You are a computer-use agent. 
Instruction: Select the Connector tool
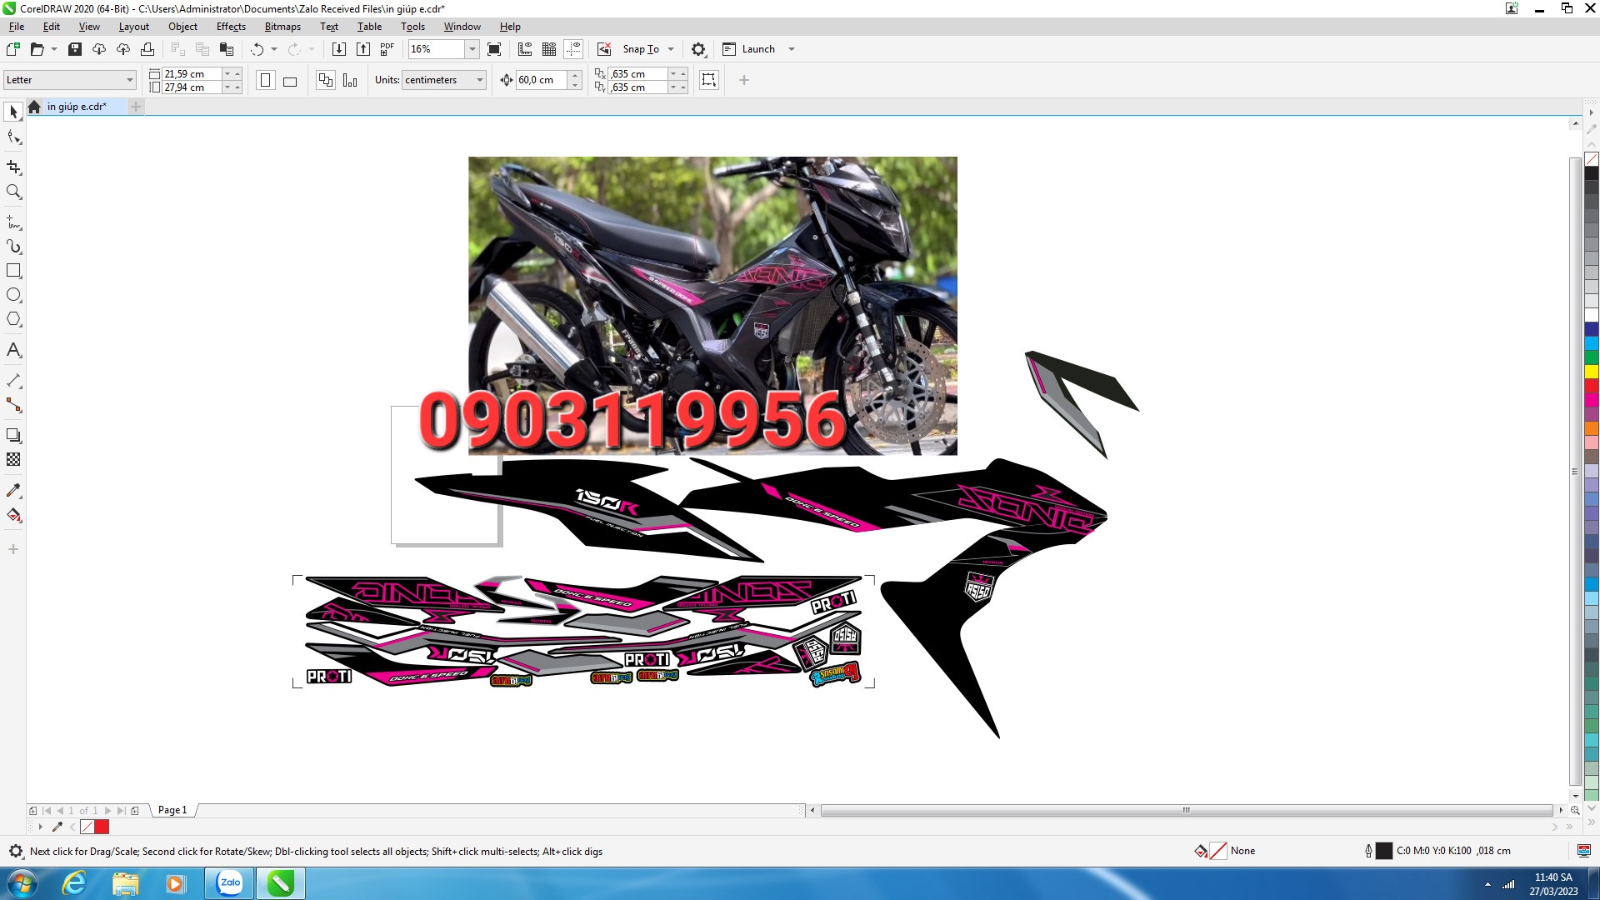pyautogui.click(x=13, y=405)
